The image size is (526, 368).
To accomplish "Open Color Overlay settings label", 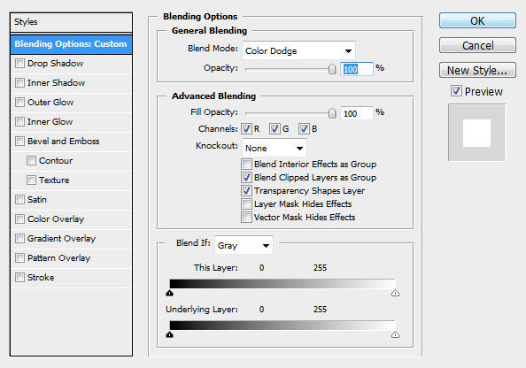I will 56,218.
